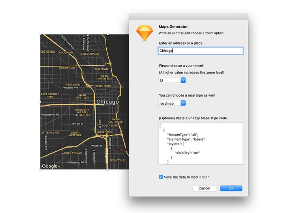Click inside the Snazzy Maps style code box

[x=201, y=144]
